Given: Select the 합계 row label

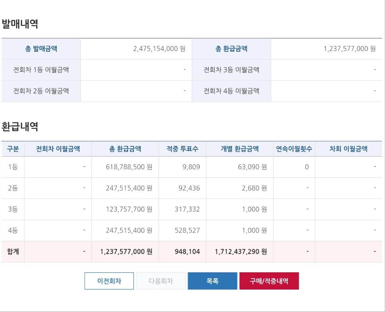Looking at the screenshot, I should (13, 251).
